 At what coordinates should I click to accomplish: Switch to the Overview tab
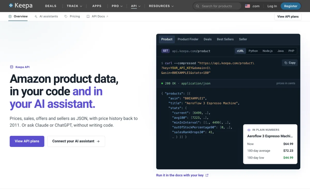tap(18, 16)
